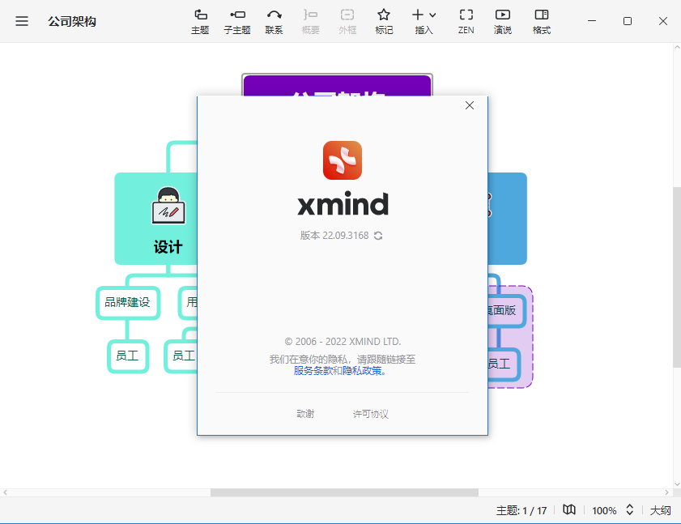Click the scroll left arrow
Viewport: 681px width, 524px height.
[5, 492]
